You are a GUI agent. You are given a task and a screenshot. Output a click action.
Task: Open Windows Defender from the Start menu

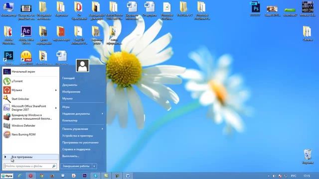[30, 126]
